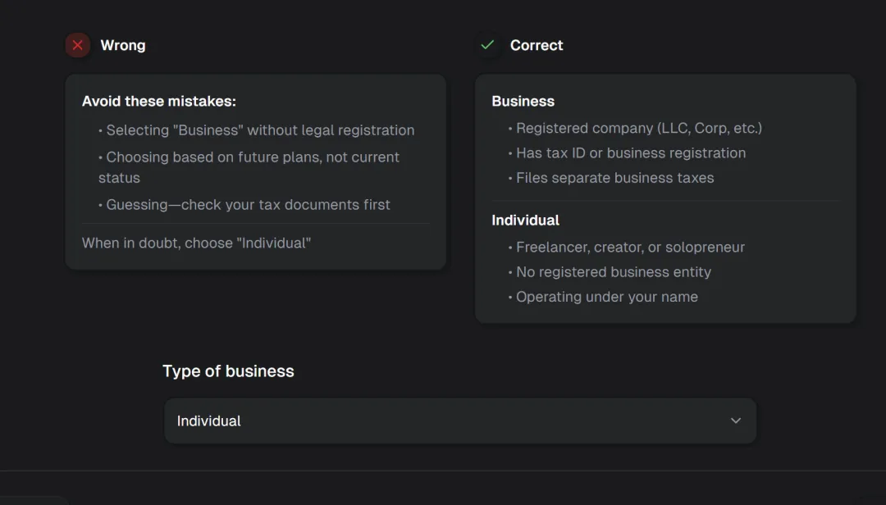The width and height of the screenshot is (886, 505).
Task: Click "Freelancer, creator, or solopreneur" bullet
Action: (630, 248)
